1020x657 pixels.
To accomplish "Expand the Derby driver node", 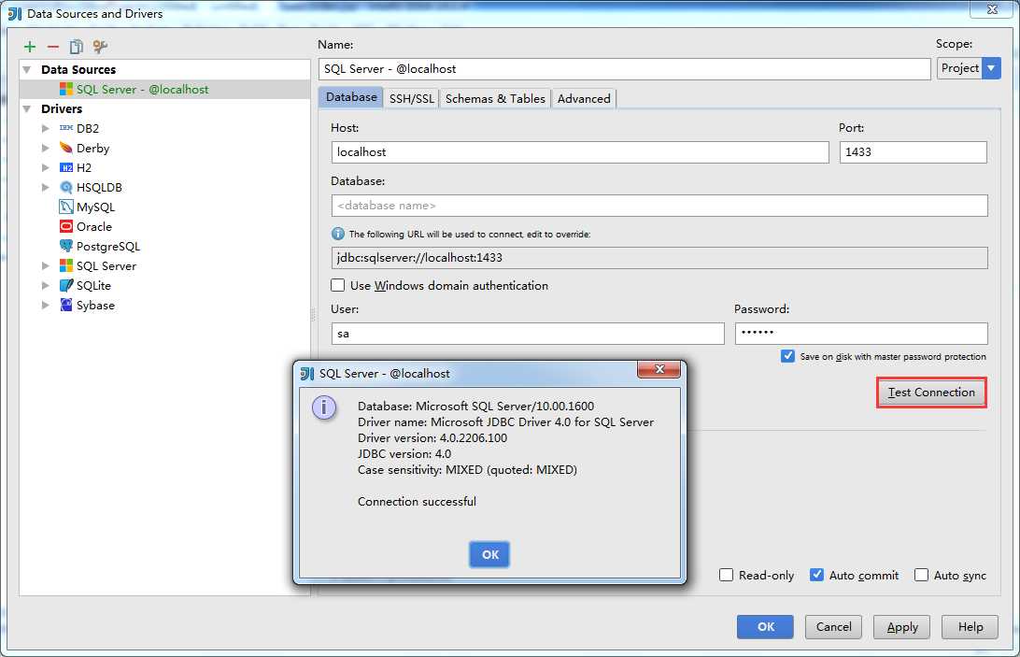I will [x=46, y=148].
